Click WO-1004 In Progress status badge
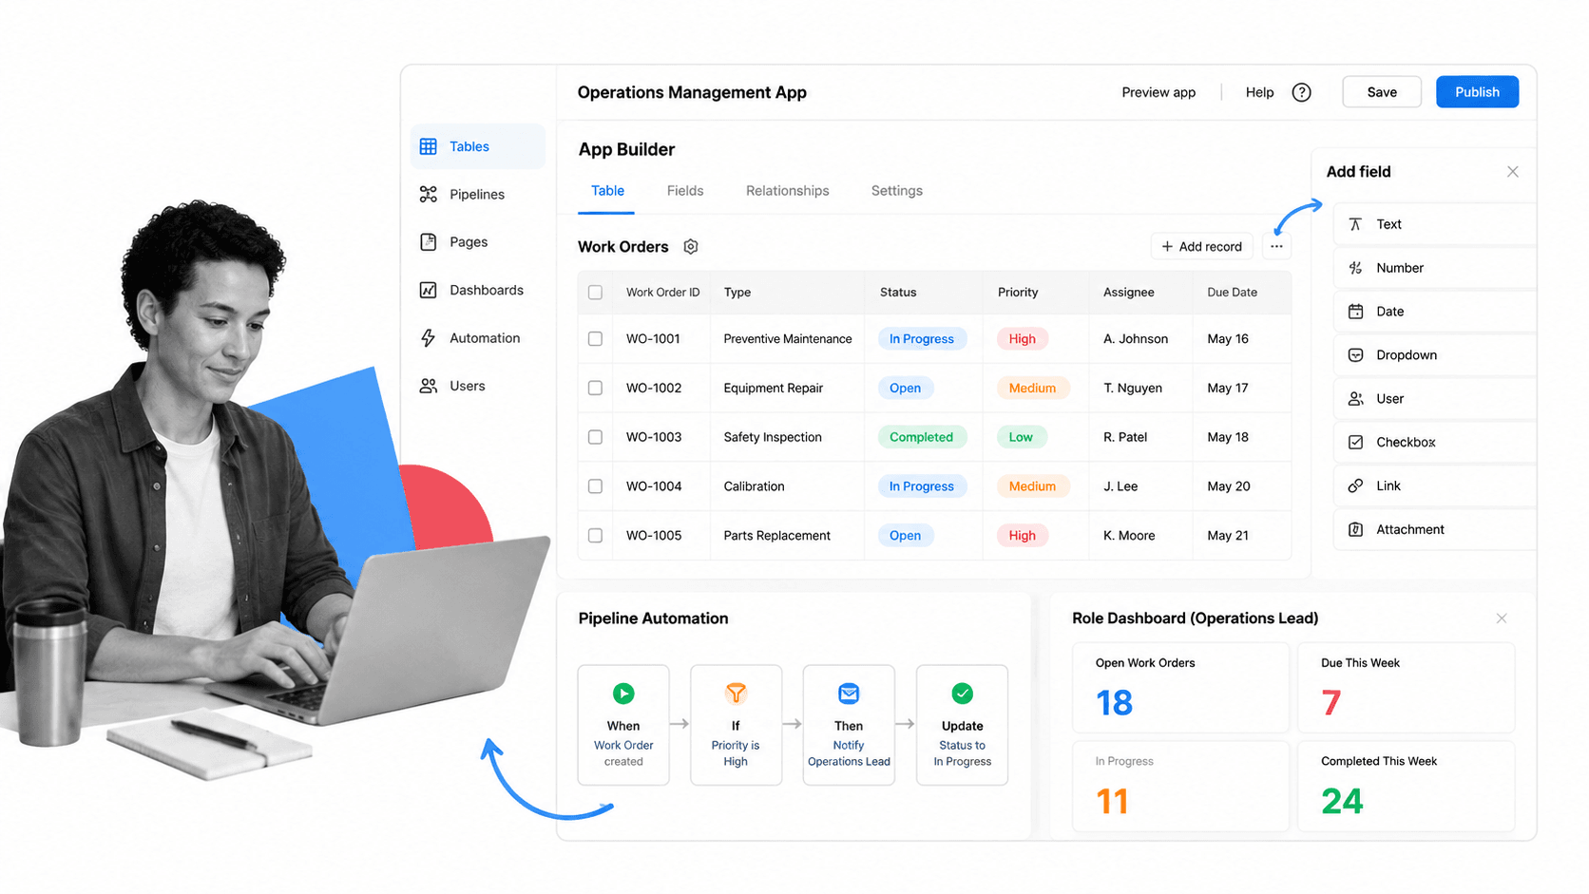The height and width of the screenshot is (894, 1589). 922,486
